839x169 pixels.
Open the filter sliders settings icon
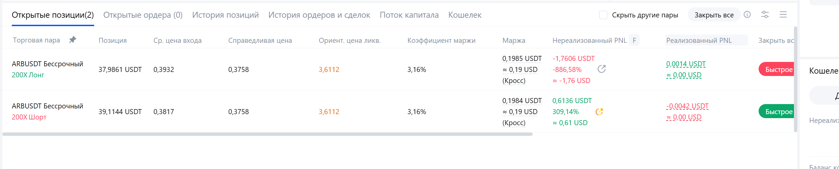(765, 14)
